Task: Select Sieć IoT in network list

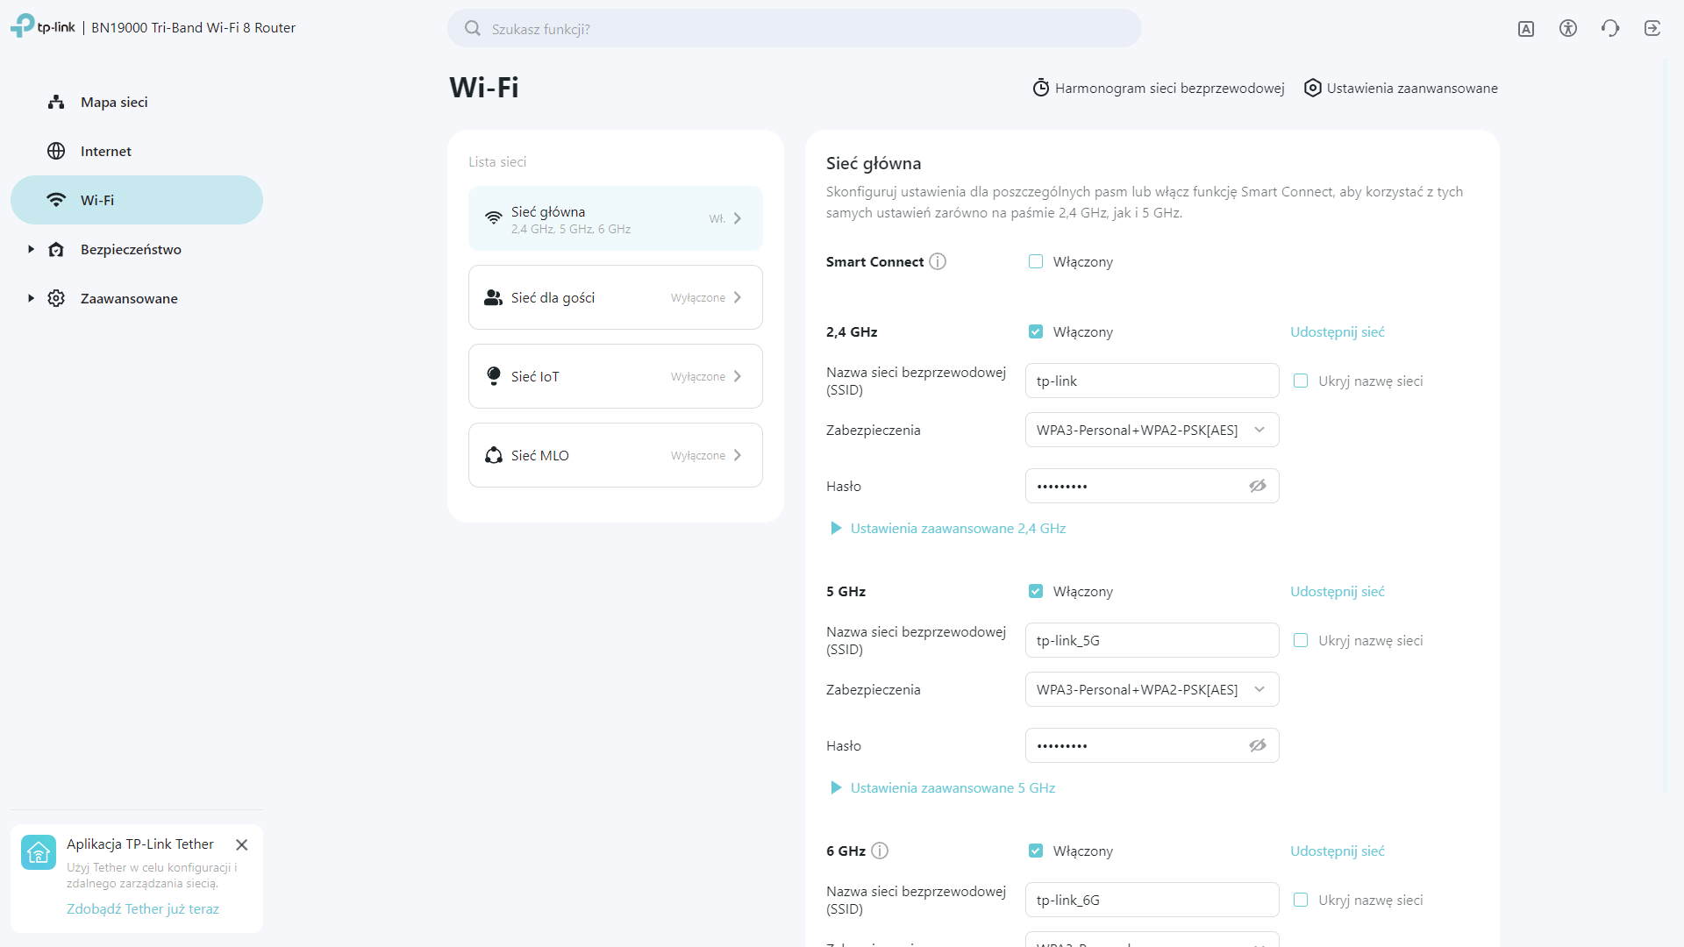Action: (x=616, y=376)
